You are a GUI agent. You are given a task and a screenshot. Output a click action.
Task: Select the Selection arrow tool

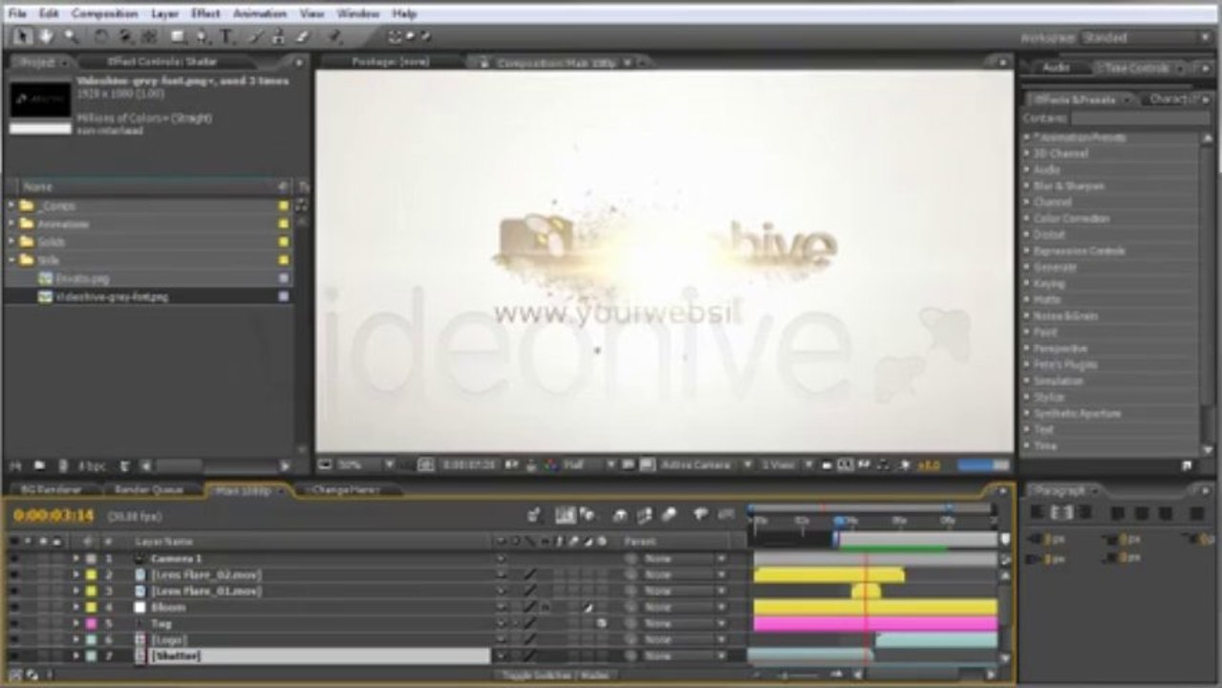click(x=23, y=36)
